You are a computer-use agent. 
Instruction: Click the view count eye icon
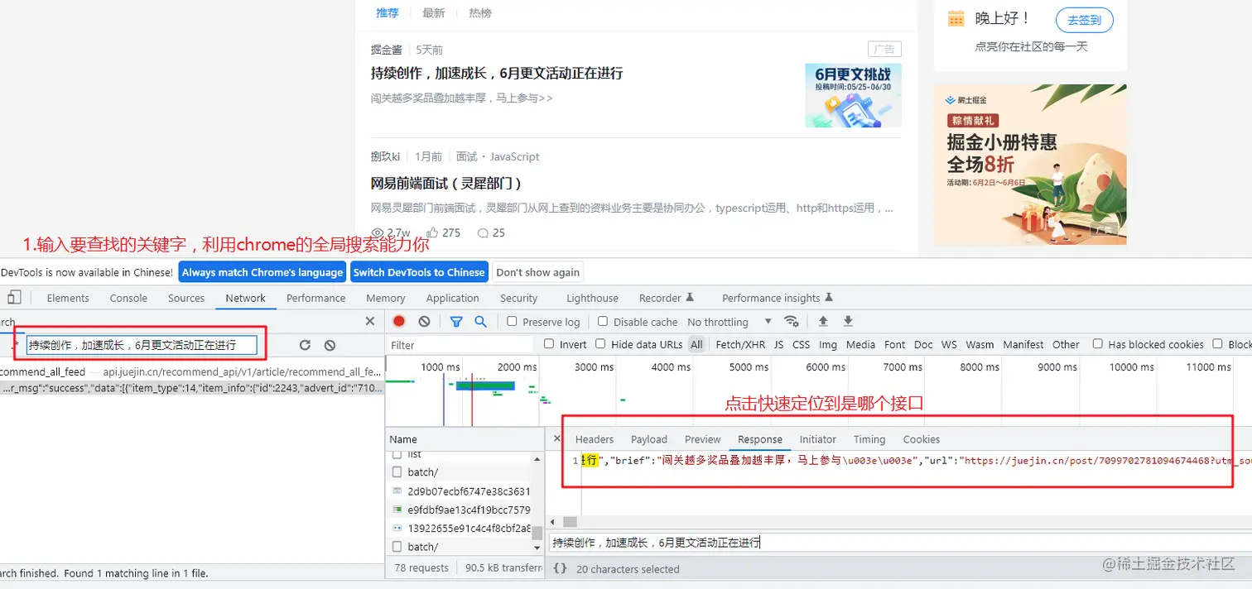pyautogui.click(x=378, y=233)
